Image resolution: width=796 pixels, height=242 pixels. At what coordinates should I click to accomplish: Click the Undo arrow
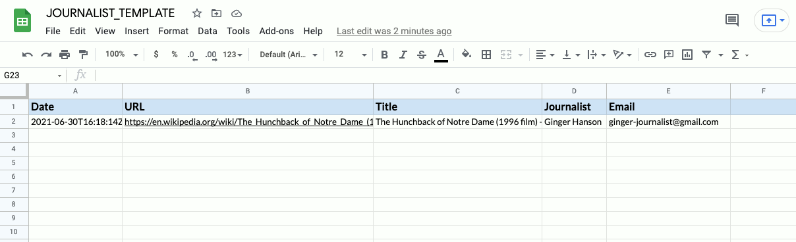[27, 55]
